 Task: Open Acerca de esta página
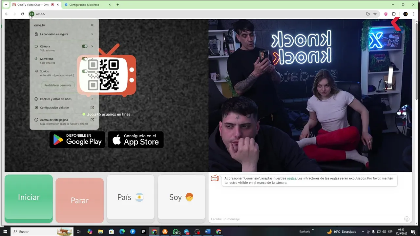click(64, 121)
